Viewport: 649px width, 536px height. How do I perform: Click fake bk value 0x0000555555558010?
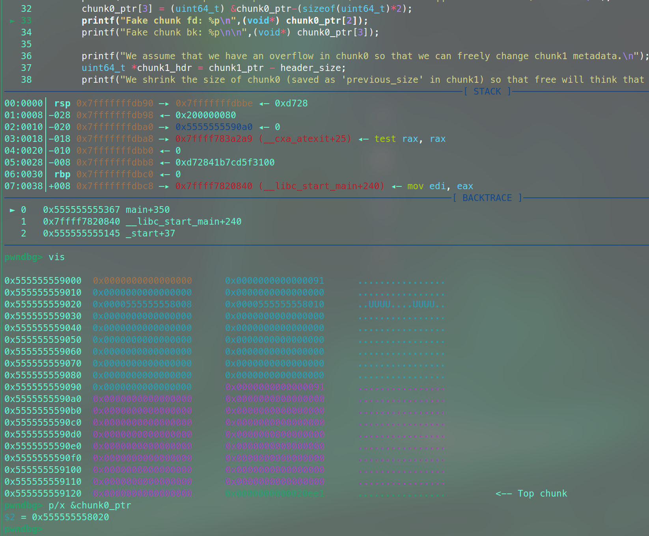[275, 304]
